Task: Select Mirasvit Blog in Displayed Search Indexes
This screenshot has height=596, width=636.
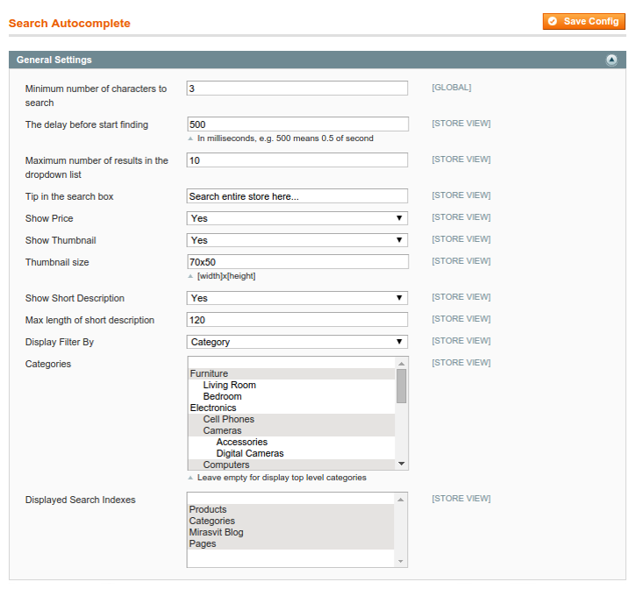Action: click(x=290, y=532)
